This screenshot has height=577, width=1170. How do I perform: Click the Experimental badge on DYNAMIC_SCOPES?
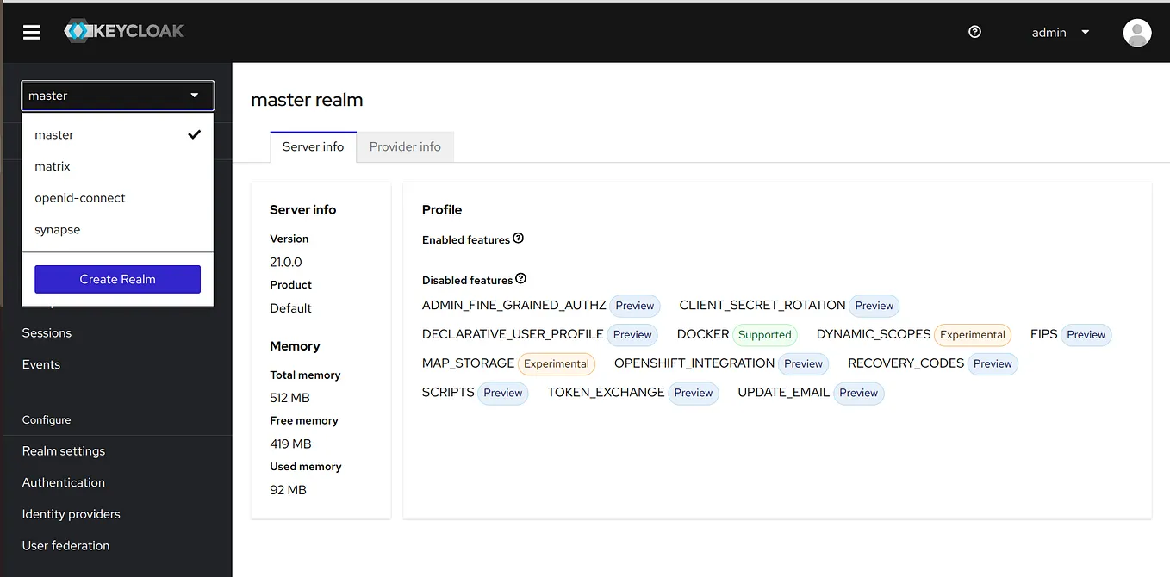[x=973, y=334]
